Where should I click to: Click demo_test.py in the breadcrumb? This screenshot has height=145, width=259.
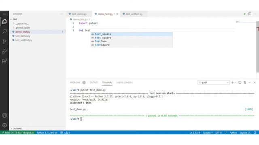point(80,19)
